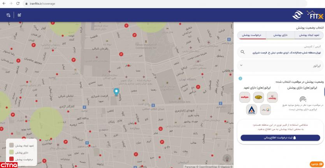
Task: Click the blue info icon
Action: (240, 78)
